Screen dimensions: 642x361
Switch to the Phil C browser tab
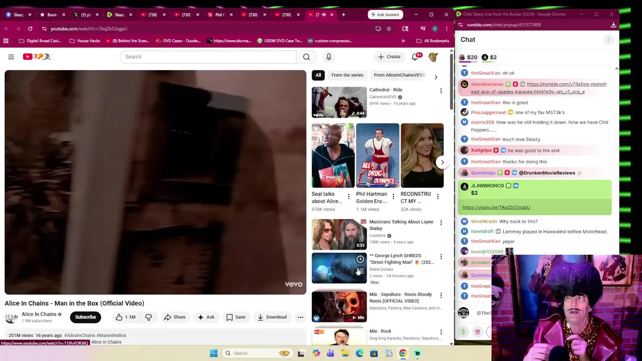(x=219, y=15)
